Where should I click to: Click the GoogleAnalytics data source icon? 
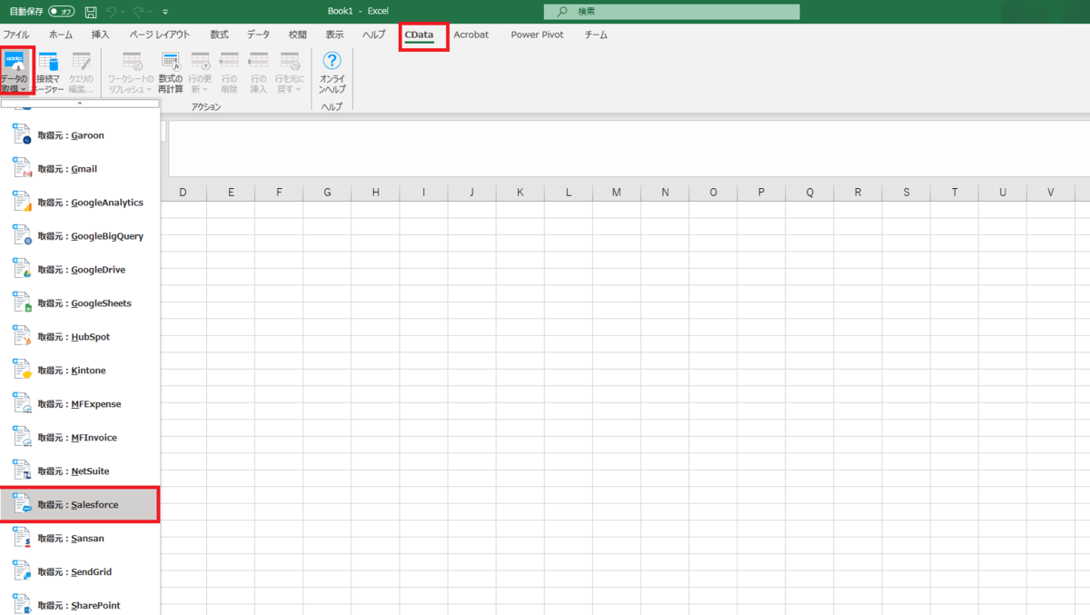22,203
